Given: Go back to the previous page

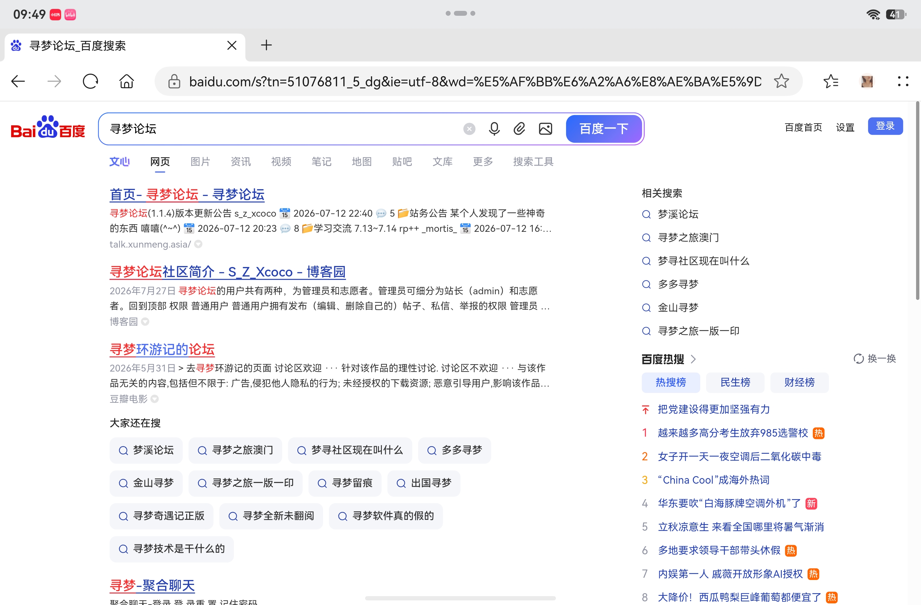Looking at the screenshot, I should point(18,81).
